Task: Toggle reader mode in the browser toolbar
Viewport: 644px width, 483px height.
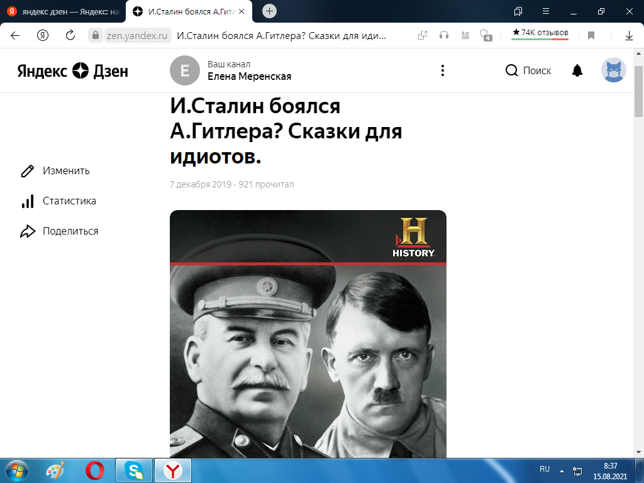Action: (x=465, y=36)
